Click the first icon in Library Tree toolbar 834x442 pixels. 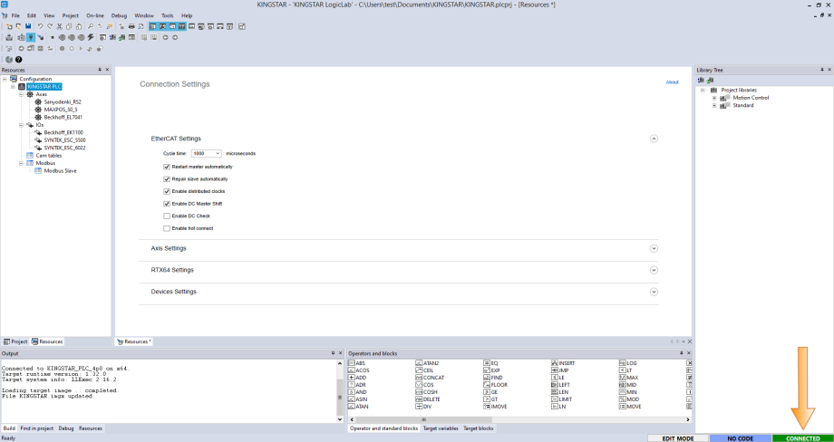[701, 80]
